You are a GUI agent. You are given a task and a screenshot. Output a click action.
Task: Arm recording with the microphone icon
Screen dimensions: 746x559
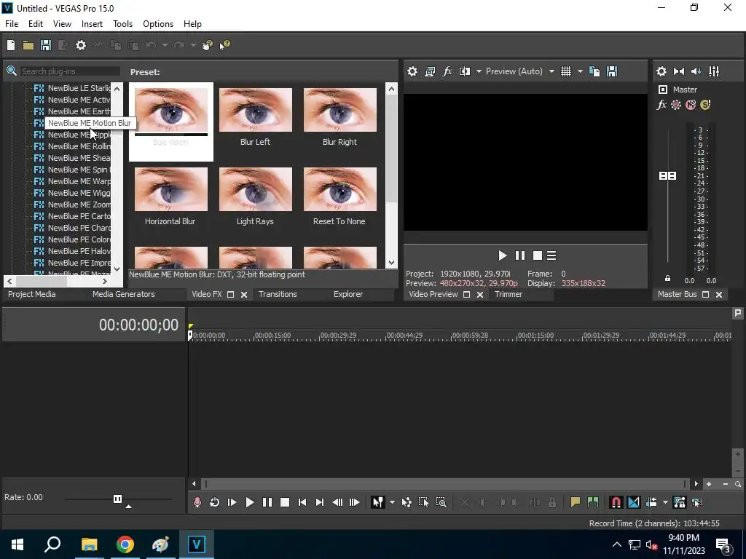point(197,502)
